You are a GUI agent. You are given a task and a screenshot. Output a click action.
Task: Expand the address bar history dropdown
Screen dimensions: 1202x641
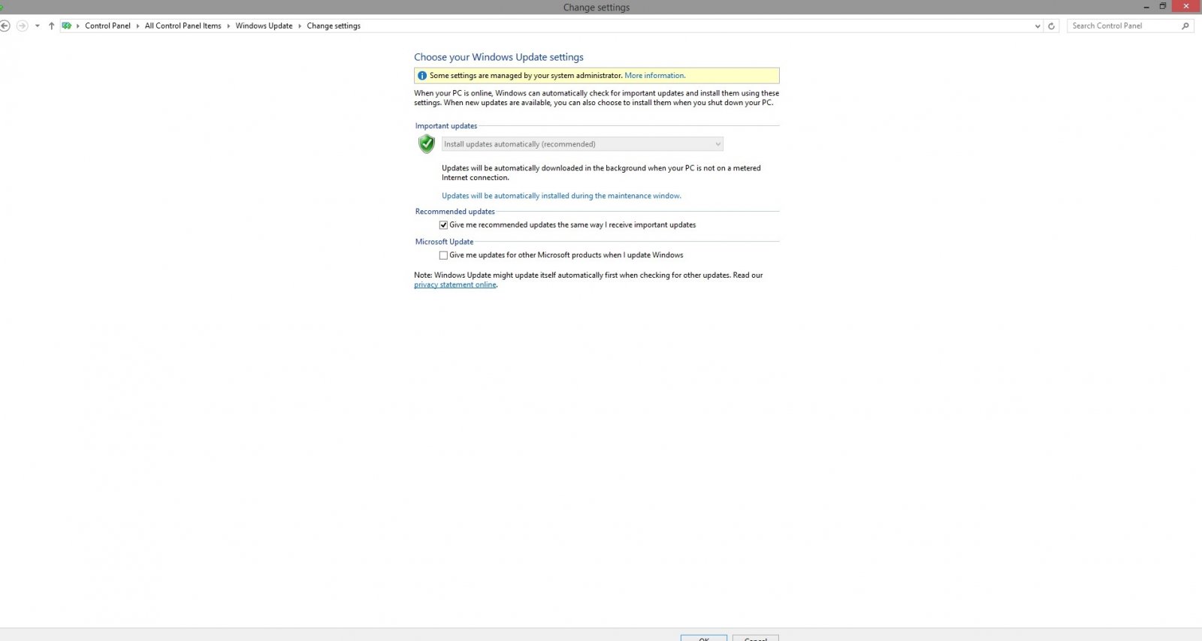pos(1037,26)
